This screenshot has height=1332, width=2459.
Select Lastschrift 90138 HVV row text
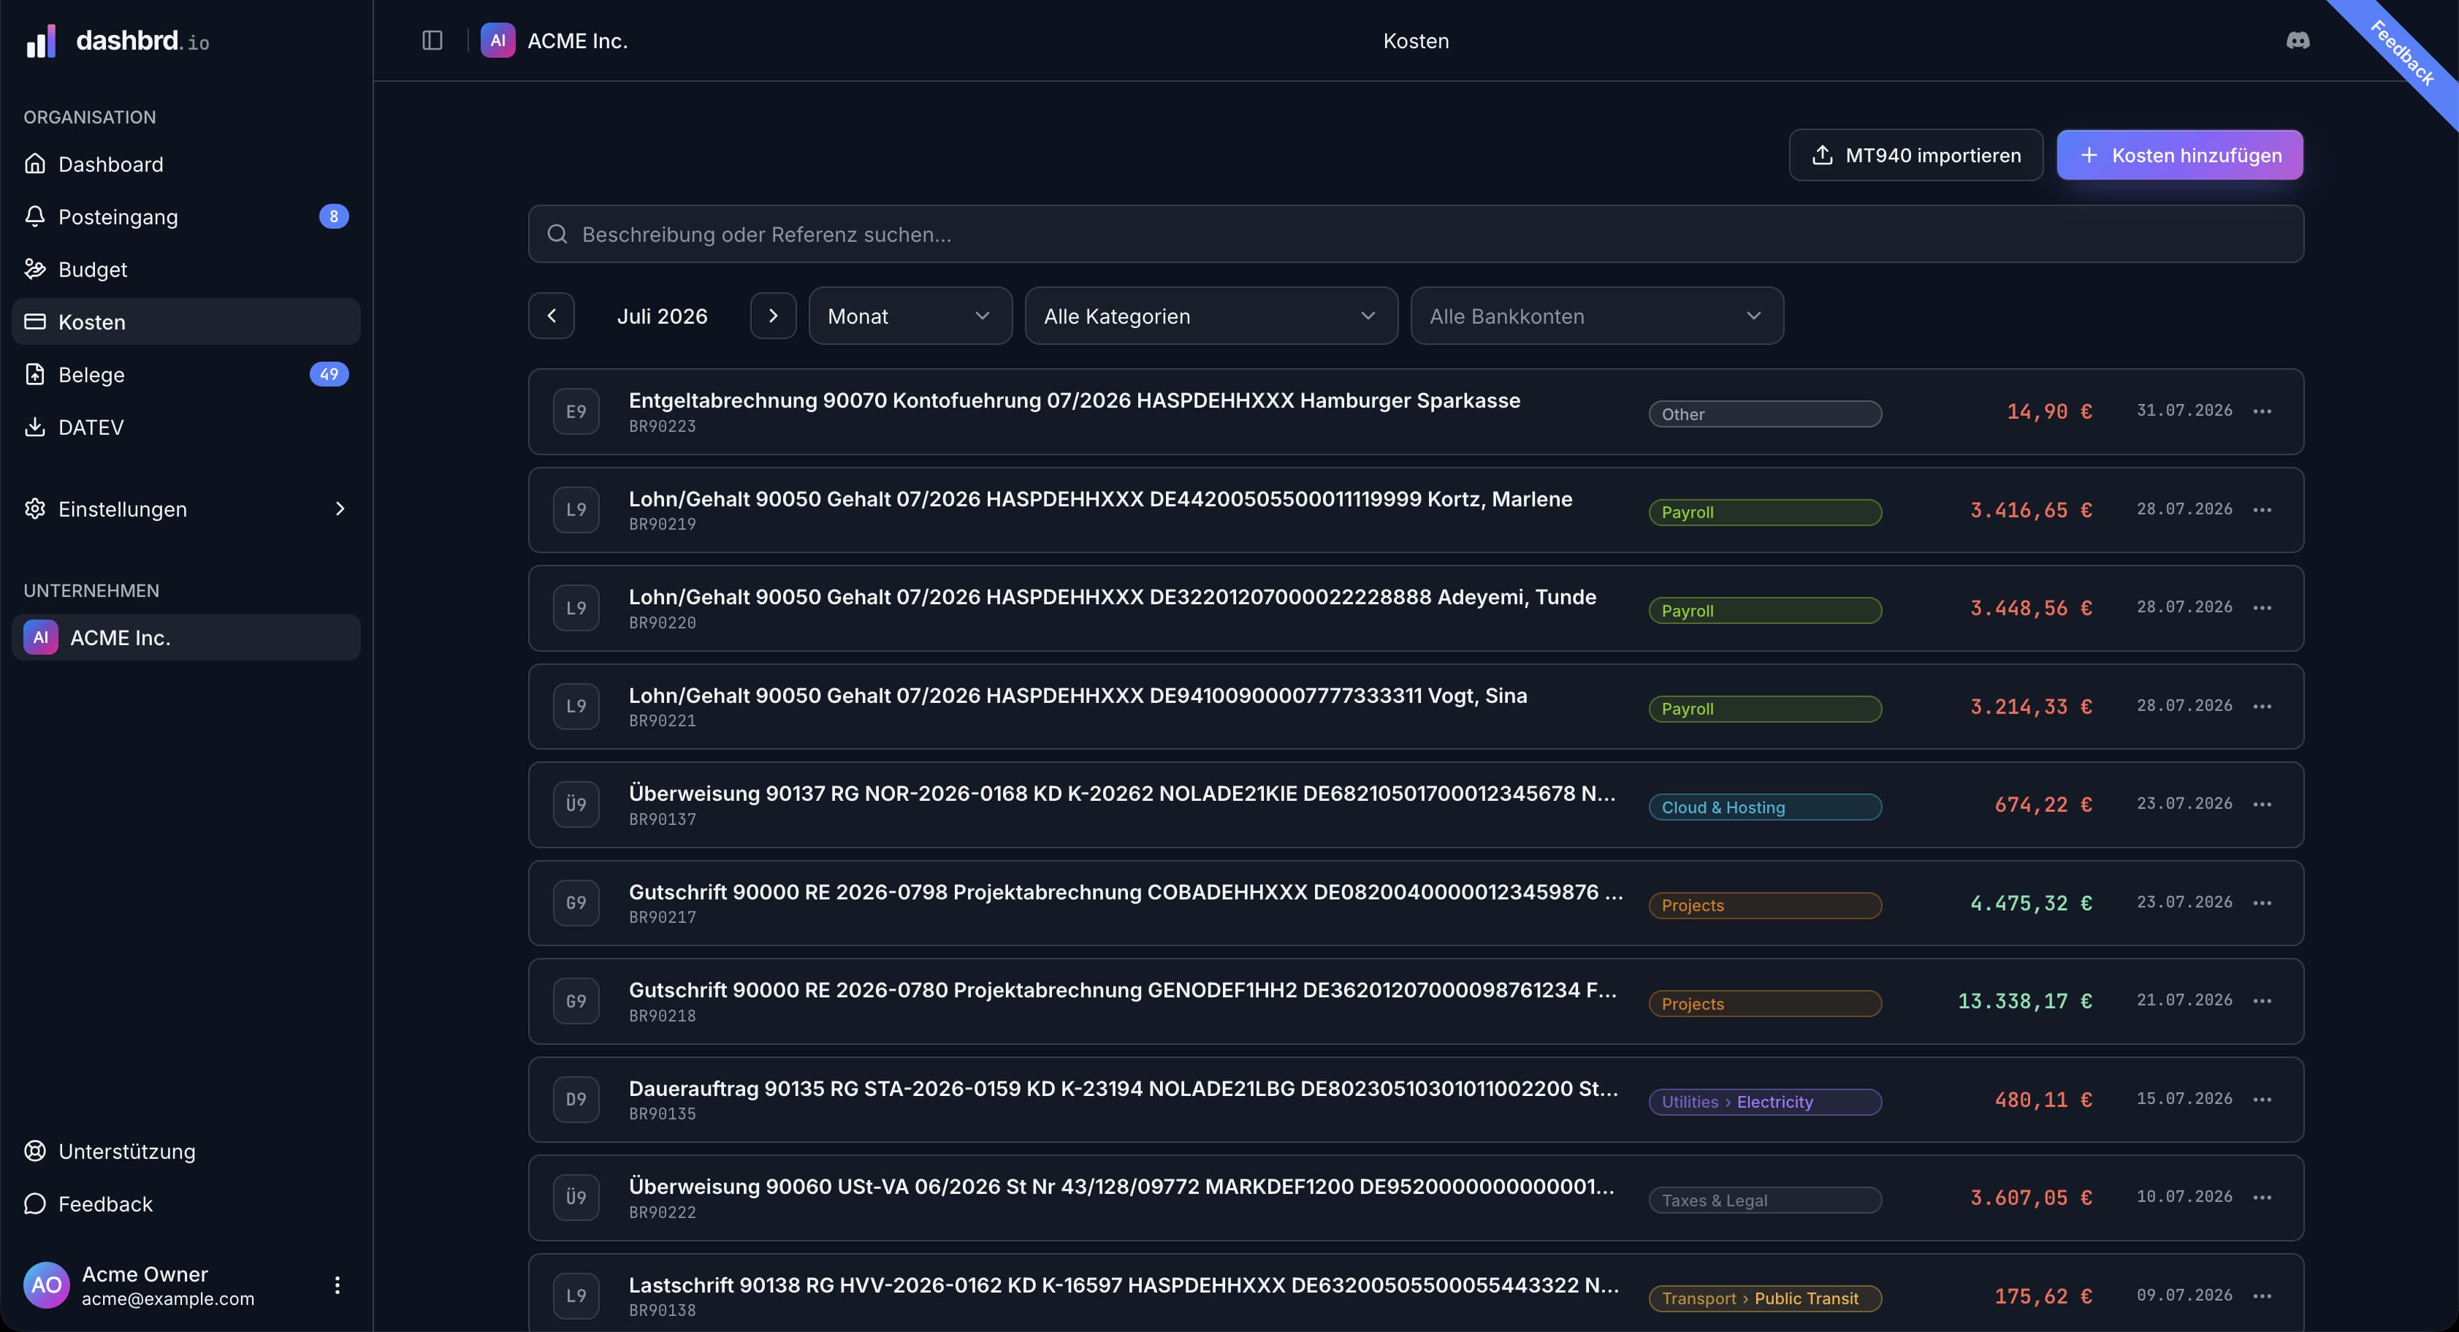(1124, 1285)
